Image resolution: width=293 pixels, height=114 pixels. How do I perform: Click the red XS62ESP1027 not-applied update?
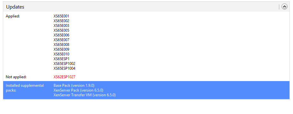(64, 77)
